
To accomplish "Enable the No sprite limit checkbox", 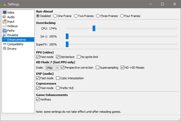I will click(79, 57).
